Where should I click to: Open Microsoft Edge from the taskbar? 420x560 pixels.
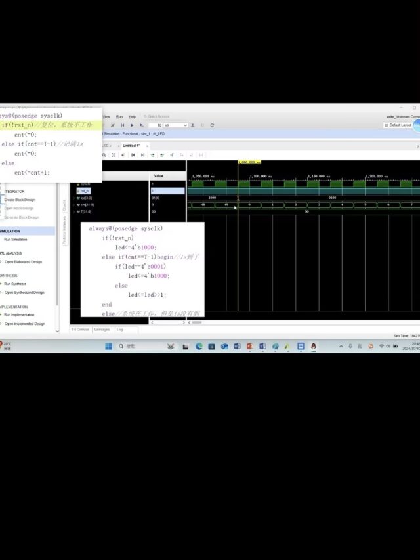pos(199,346)
